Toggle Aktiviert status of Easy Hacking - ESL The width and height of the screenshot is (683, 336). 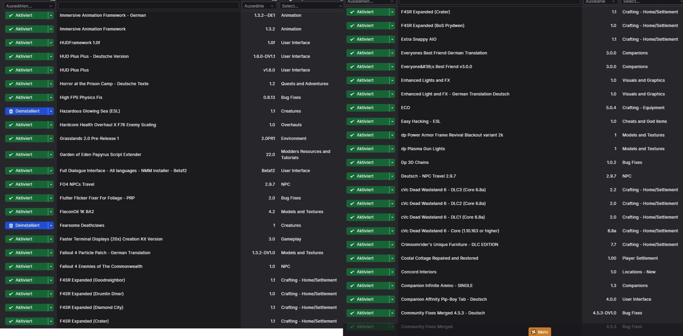coord(368,121)
